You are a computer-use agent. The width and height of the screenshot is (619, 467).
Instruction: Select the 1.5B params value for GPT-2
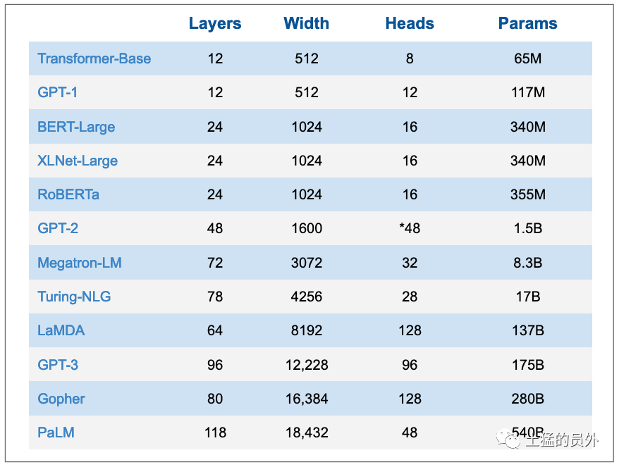tap(528, 228)
